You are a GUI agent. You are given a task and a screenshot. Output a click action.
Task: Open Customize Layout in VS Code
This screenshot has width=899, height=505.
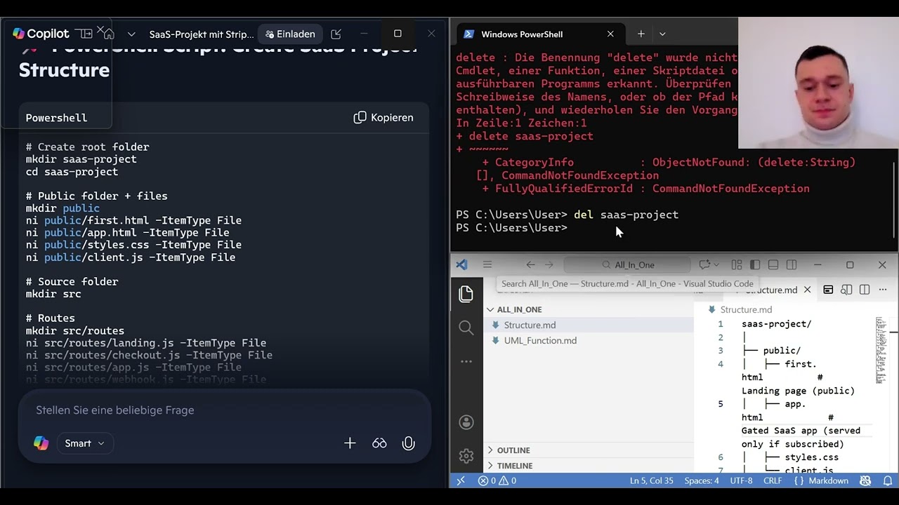736,264
